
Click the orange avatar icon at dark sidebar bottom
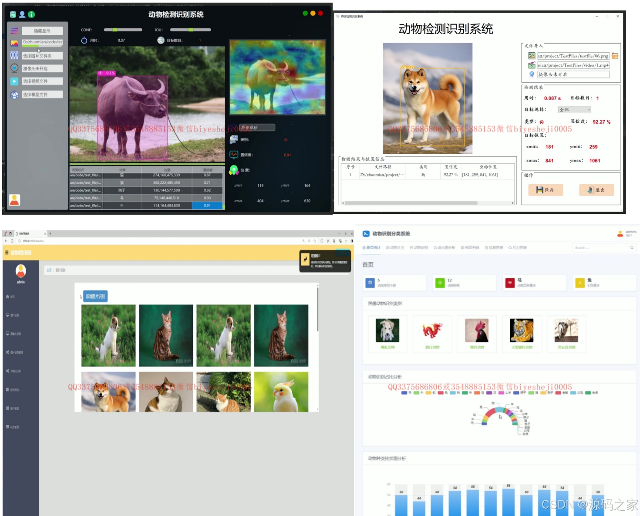tap(15, 200)
